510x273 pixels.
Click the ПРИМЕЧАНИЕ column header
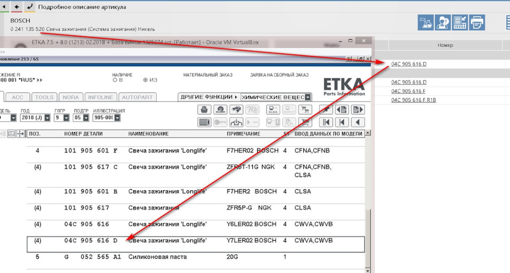click(243, 134)
